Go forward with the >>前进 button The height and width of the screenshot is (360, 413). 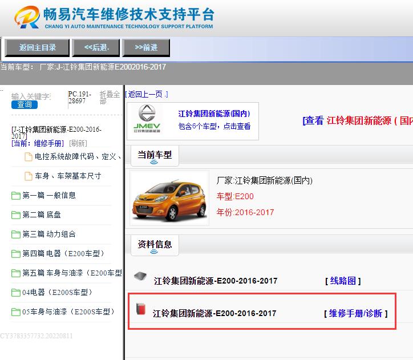tap(146, 48)
